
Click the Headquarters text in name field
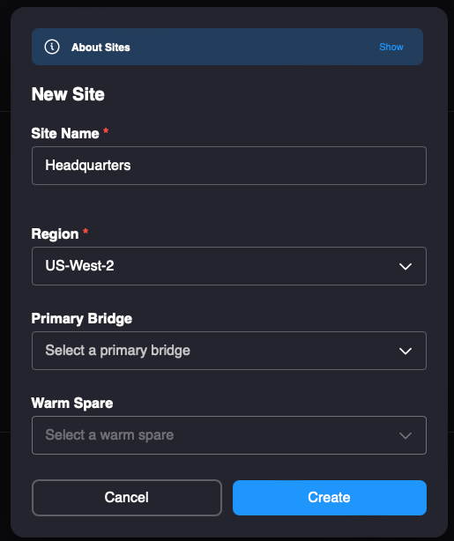click(x=88, y=166)
